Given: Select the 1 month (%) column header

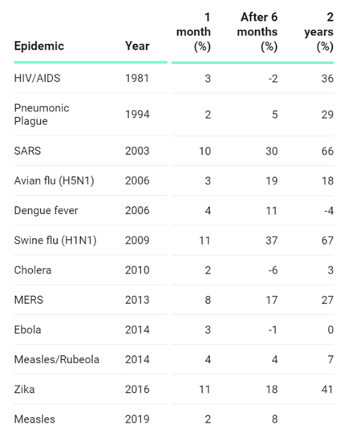Looking at the screenshot, I should click(x=194, y=32).
